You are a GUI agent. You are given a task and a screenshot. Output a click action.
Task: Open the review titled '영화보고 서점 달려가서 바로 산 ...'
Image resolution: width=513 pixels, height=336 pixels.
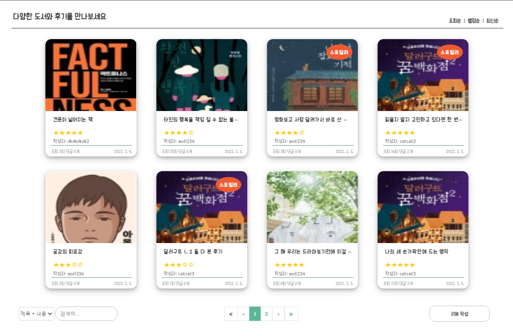coord(311,119)
